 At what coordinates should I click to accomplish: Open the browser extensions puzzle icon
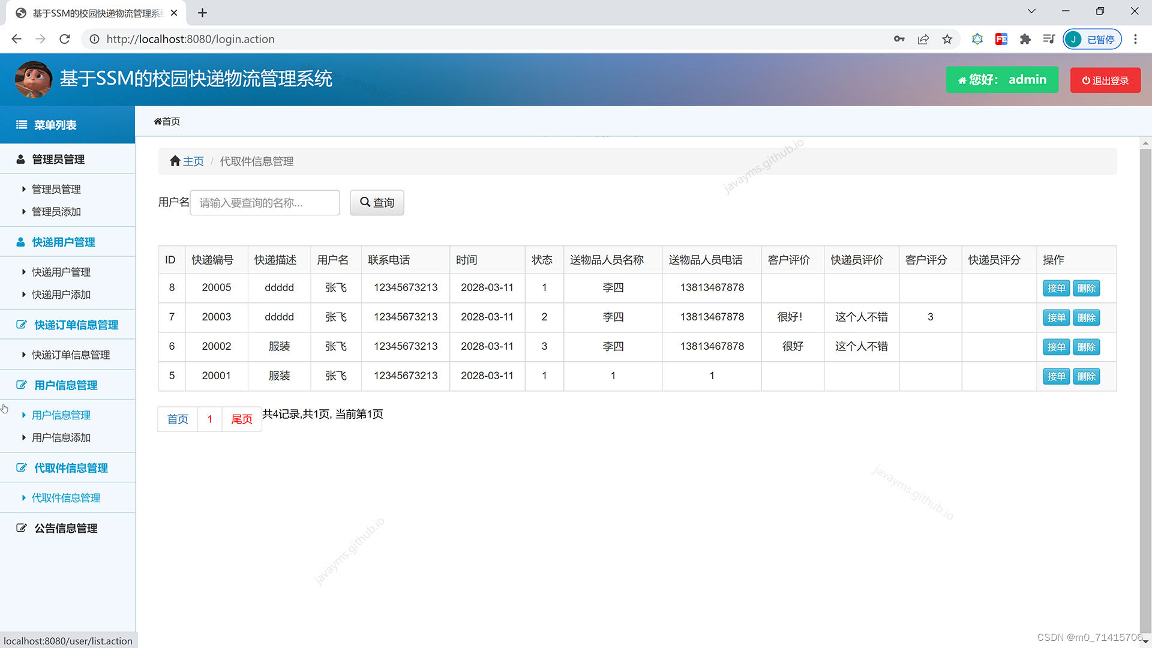click(x=1025, y=39)
